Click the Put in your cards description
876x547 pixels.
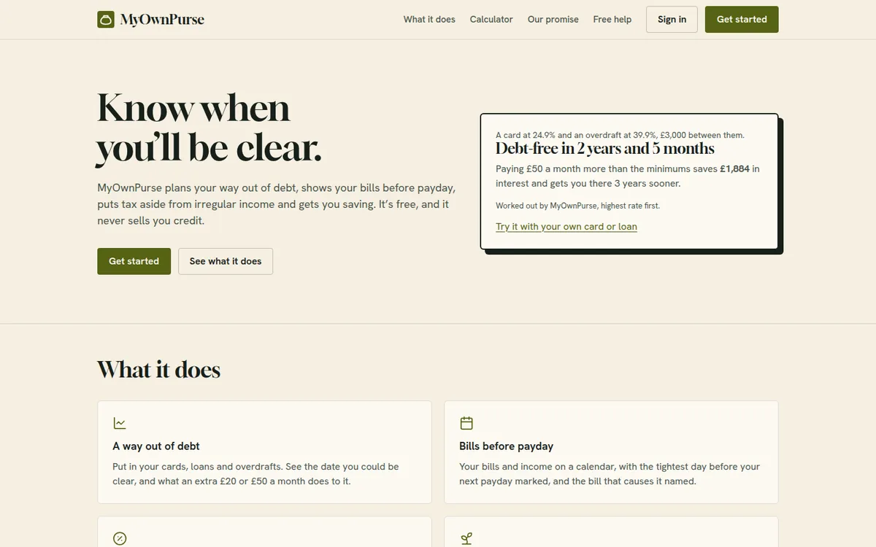click(x=255, y=474)
